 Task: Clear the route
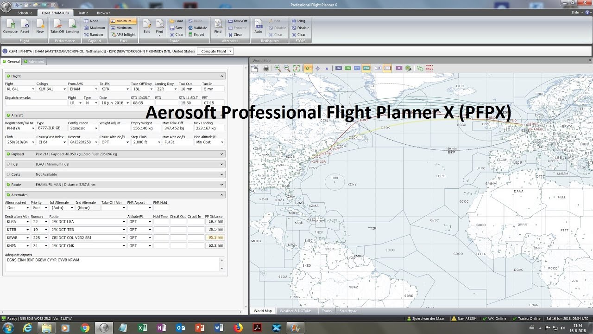pos(176,35)
